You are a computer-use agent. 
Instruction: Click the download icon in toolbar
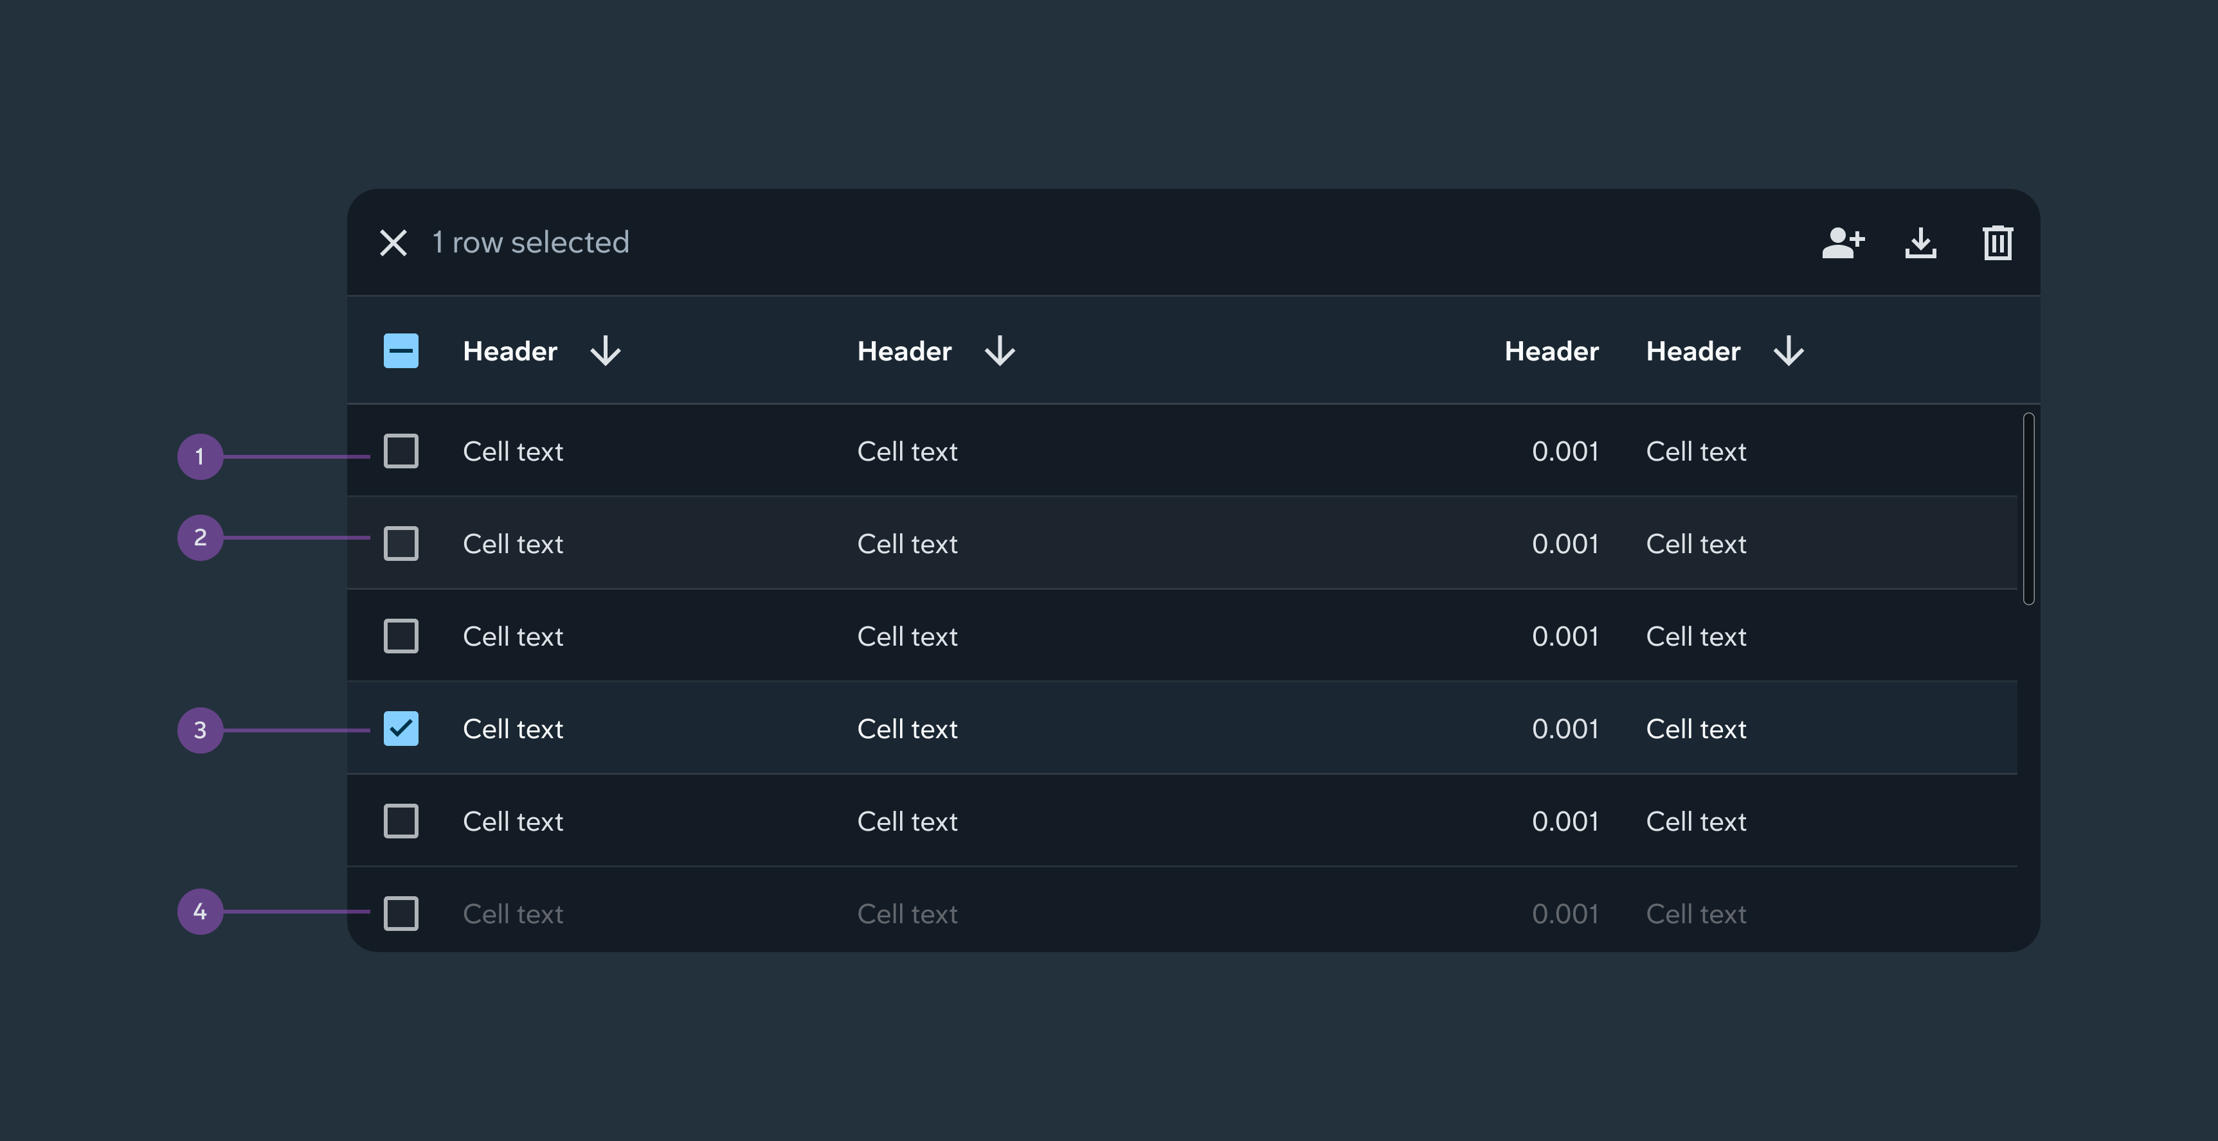[x=1920, y=243]
